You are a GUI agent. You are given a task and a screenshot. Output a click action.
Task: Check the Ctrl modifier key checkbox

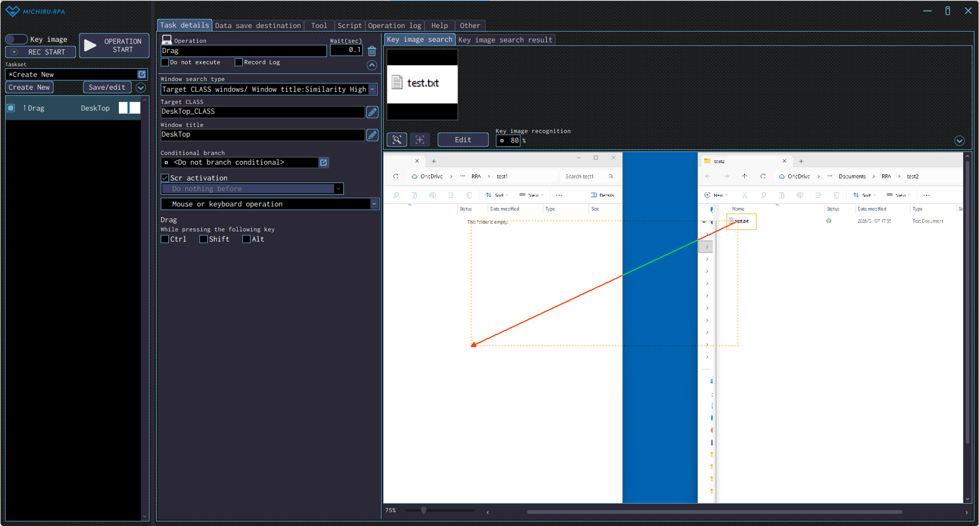pos(165,240)
